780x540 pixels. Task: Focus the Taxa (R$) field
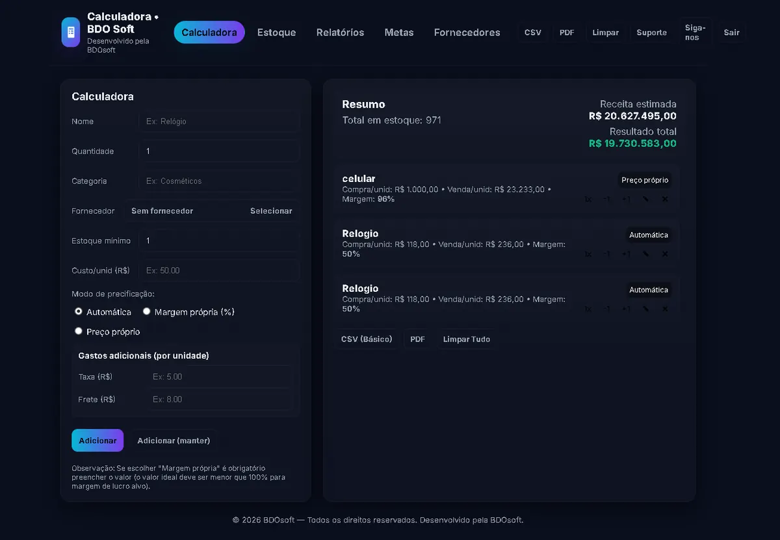click(x=219, y=377)
